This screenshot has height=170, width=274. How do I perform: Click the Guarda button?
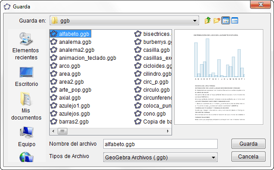coord(248,144)
